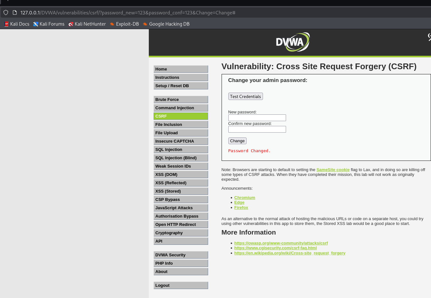
Task: Open the Cryptography page
Action: click(x=181, y=233)
